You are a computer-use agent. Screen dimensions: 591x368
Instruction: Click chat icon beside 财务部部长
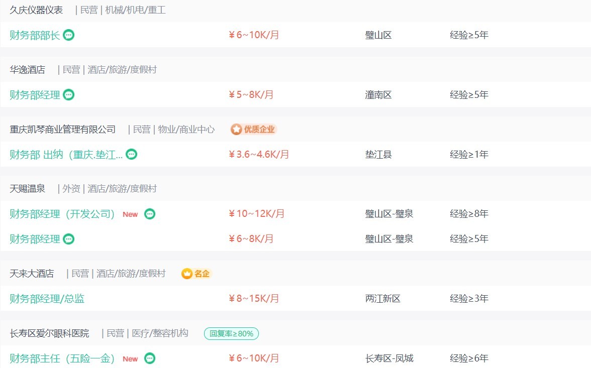coord(68,35)
